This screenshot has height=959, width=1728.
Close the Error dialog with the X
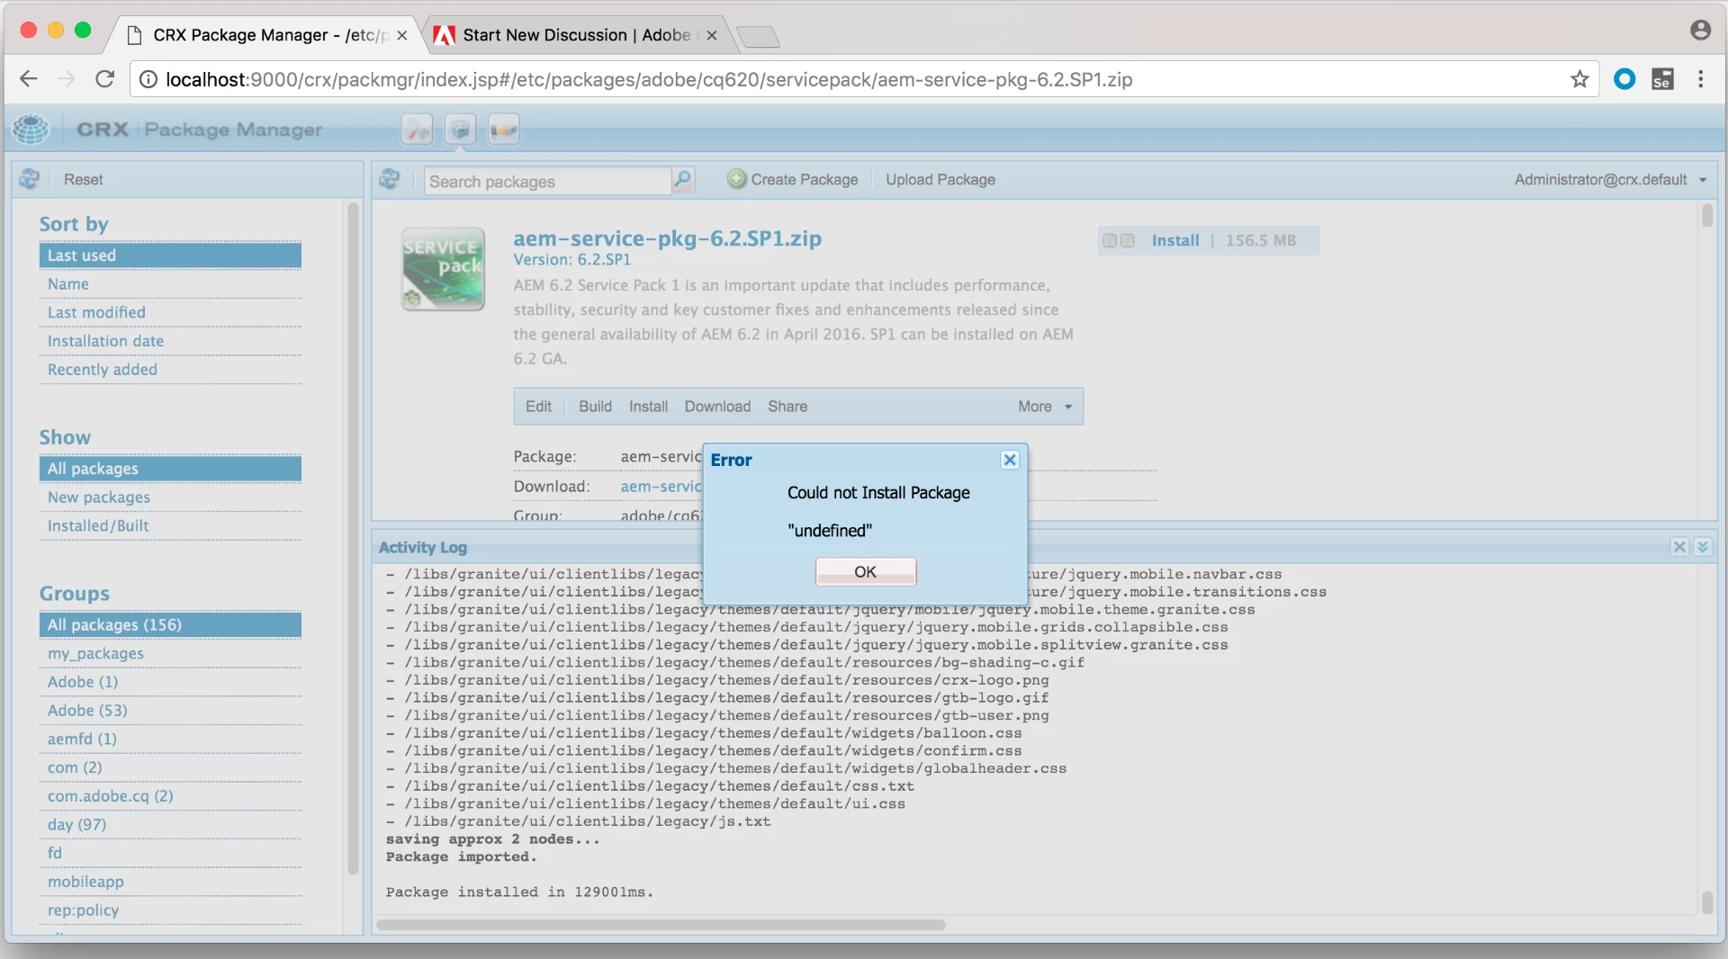pyautogui.click(x=1010, y=460)
